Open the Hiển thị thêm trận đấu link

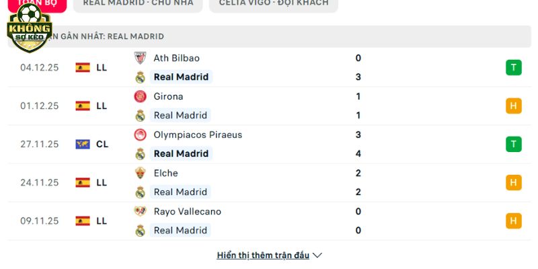263,256
